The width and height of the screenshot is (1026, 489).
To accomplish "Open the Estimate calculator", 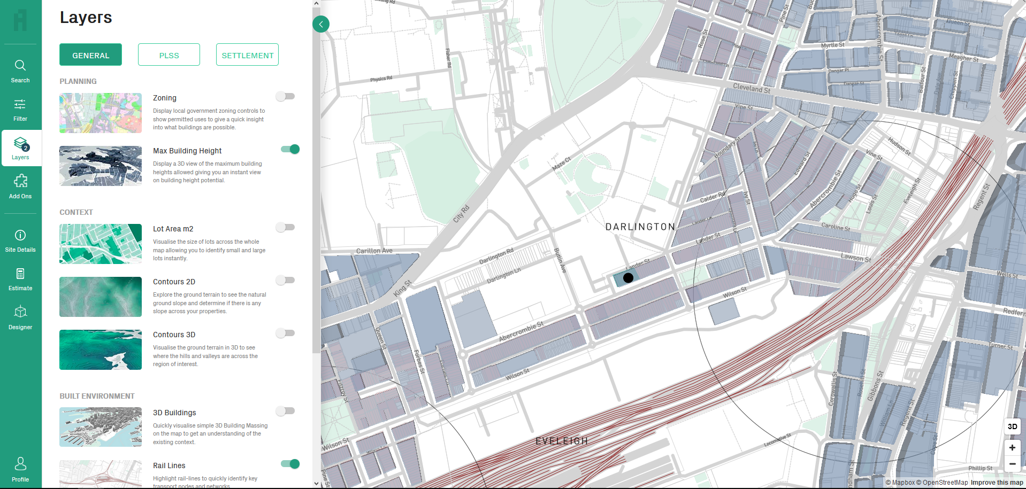I will coord(20,280).
